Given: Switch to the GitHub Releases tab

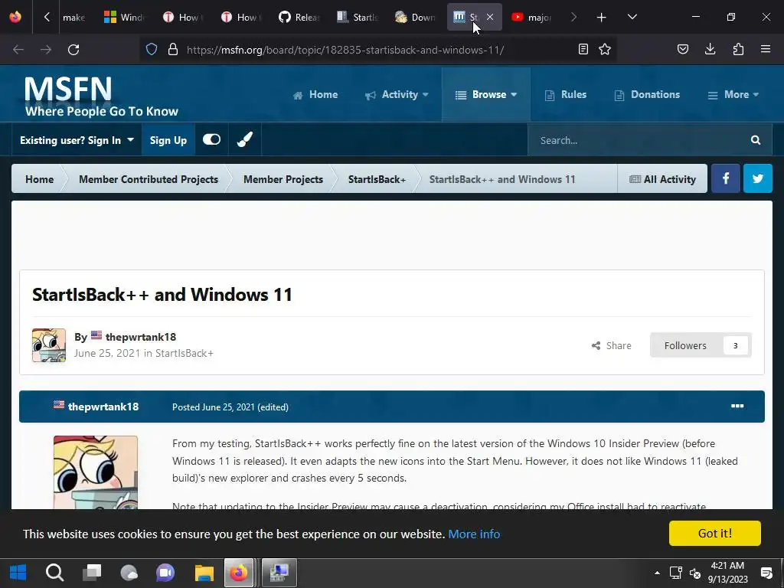Looking at the screenshot, I should [299, 17].
